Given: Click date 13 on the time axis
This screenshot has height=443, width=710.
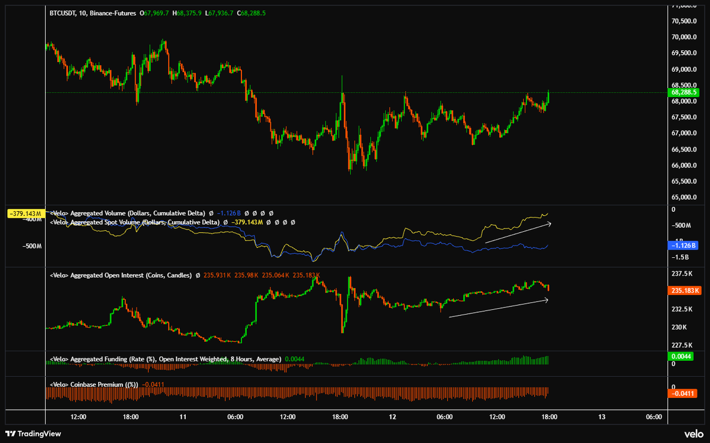Looking at the screenshot, I should tap(602, 417).
